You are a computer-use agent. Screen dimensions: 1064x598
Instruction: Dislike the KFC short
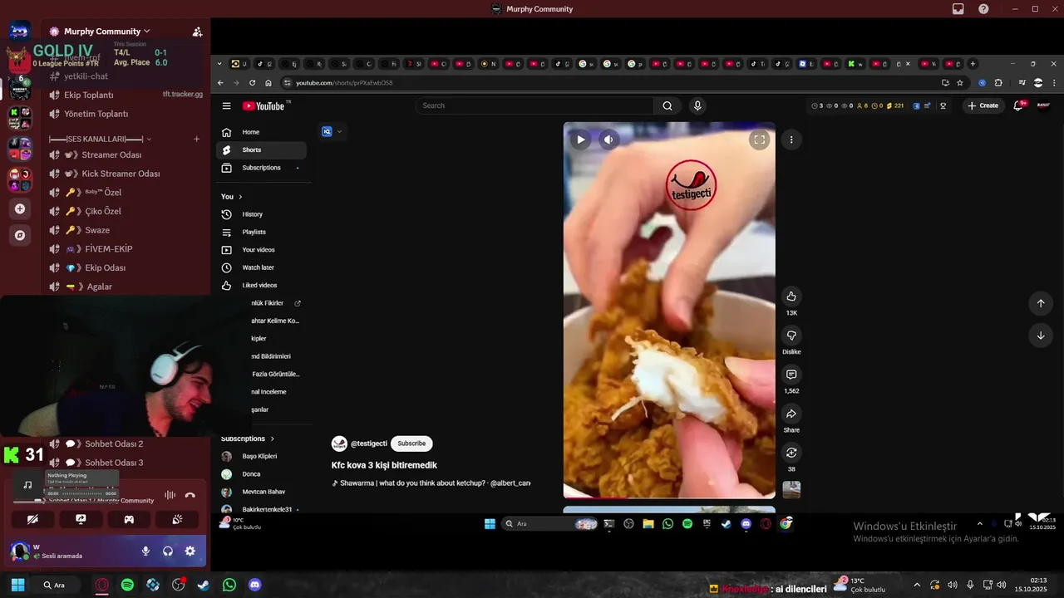pos(791,336)
